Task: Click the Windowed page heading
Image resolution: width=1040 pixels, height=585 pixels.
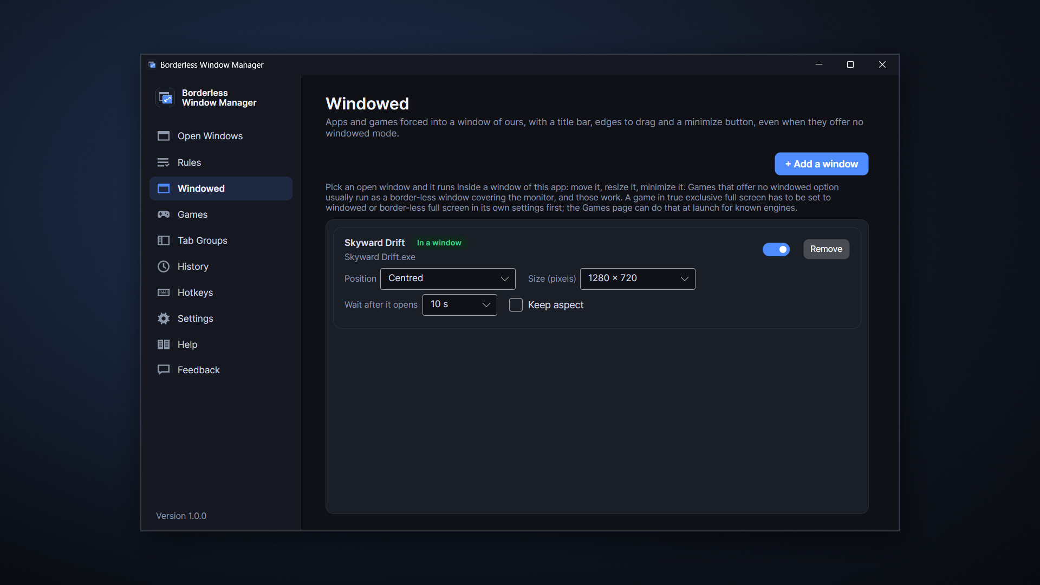Action: [x=367, y=103]
